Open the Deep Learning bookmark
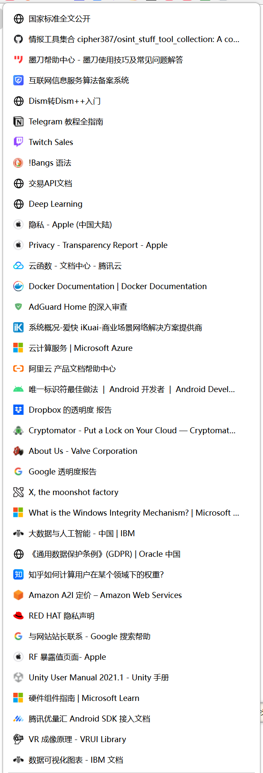 pos(56,204)
